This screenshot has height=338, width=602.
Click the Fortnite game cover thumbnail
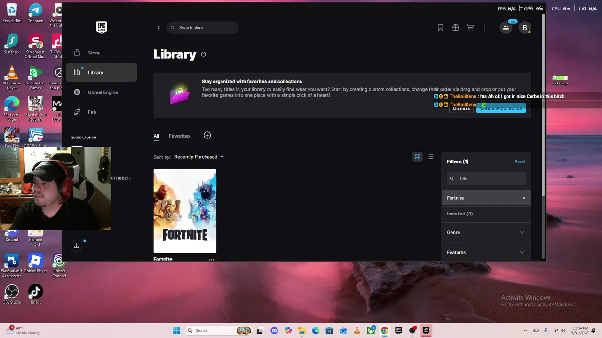(185, 211)
